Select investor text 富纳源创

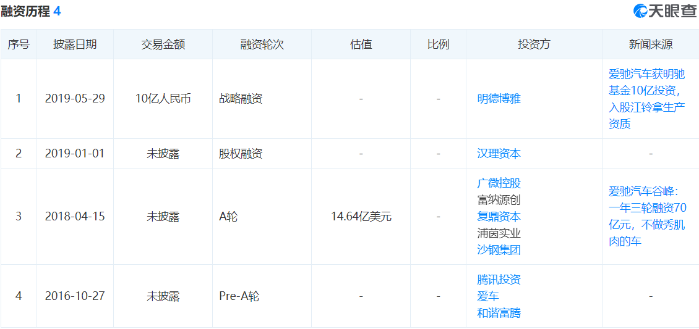pos(499,200)
